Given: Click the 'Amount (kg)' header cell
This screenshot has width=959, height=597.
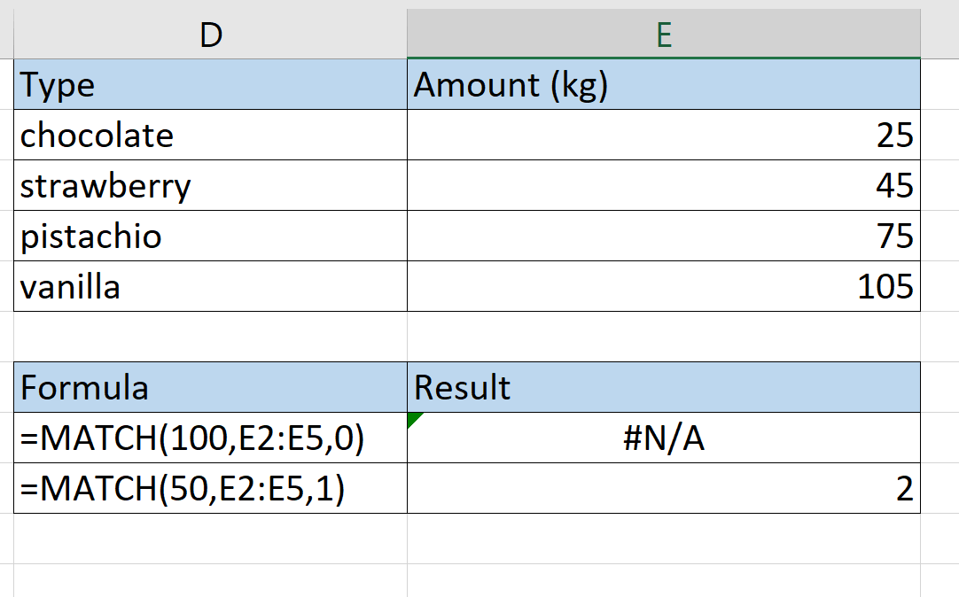Looking at the screenshot, I should pyautogui.click(x=664, y=84).
